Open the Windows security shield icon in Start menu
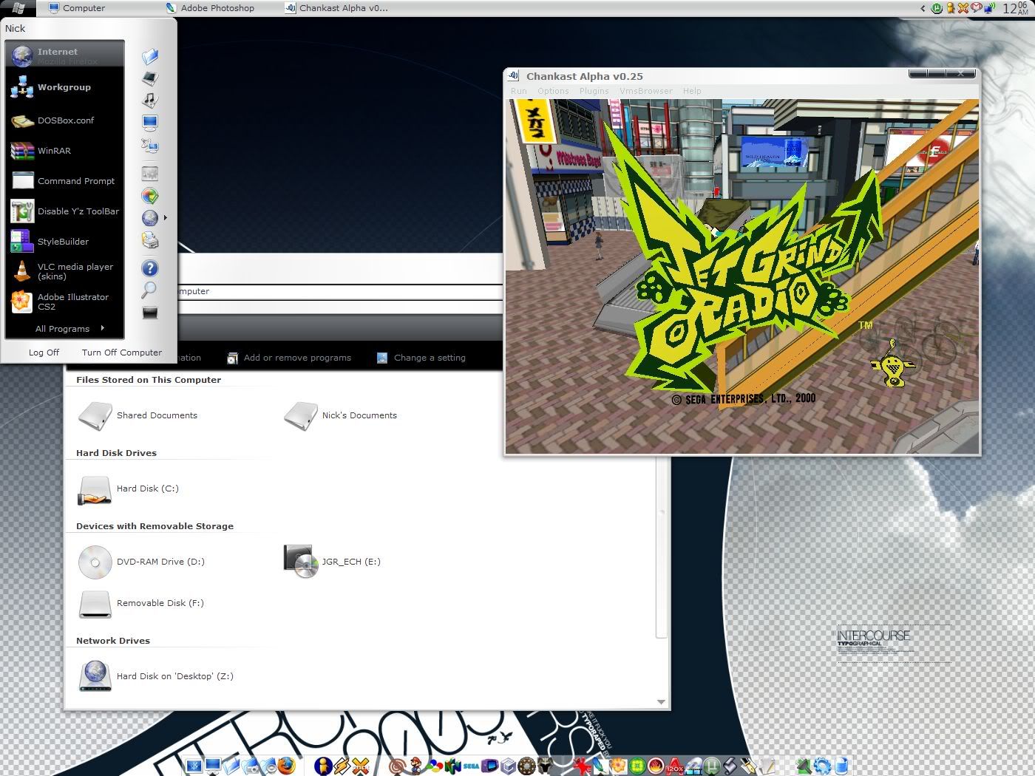The height and width of the screenshot is (776, 1035). point(150,196)
